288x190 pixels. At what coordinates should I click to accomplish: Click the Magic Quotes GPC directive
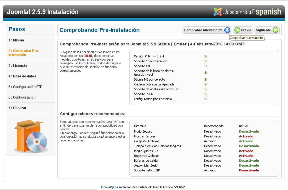tap(147, 151)
